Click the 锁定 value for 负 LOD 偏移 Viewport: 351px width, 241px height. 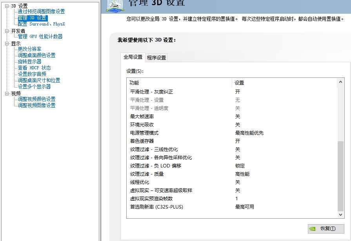click(x=240, y=166)
